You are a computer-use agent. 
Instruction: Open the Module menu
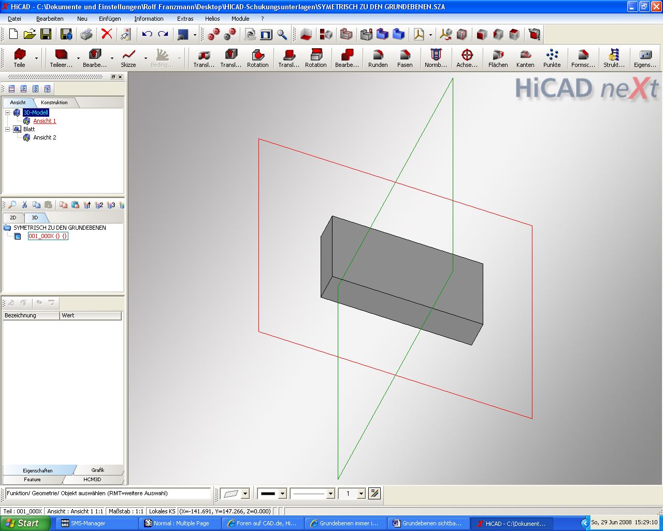pos(240,19)
